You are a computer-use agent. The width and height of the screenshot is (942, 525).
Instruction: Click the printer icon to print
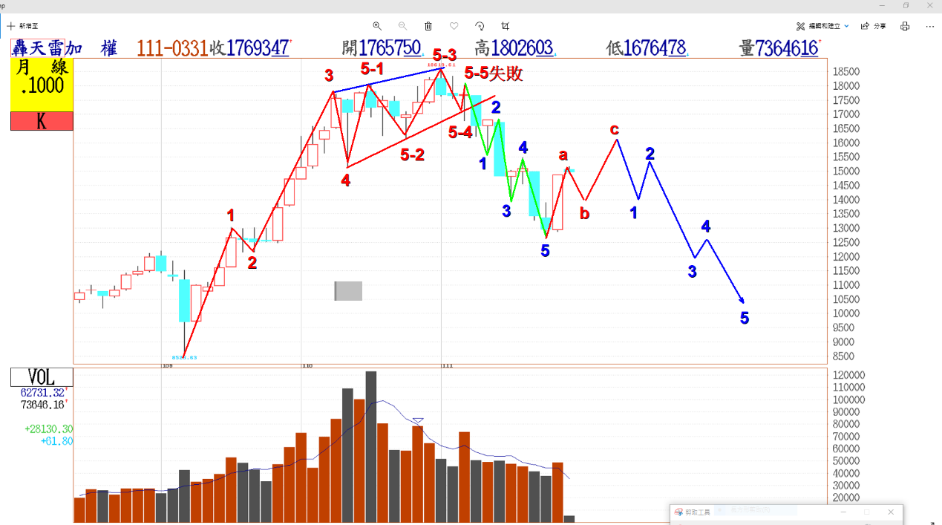click(x=905, y=25)
